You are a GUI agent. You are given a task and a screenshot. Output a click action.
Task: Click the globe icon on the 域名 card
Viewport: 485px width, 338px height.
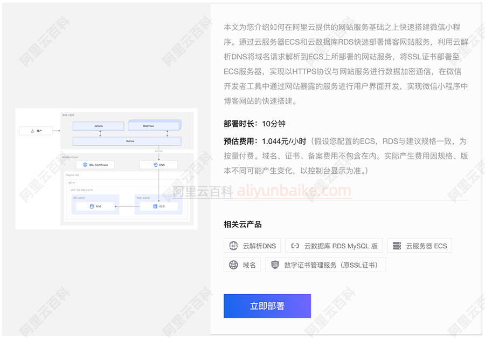click(233, 264)
